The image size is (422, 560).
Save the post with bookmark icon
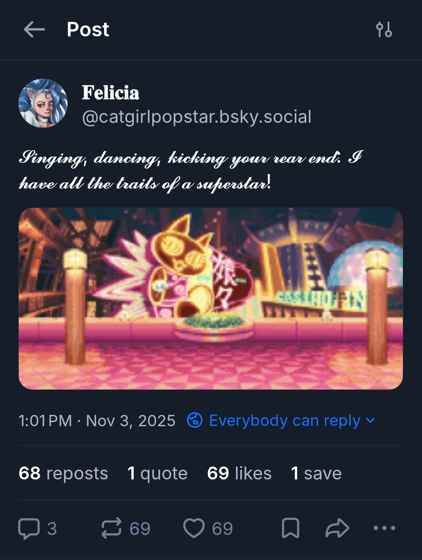click(291, 528)
